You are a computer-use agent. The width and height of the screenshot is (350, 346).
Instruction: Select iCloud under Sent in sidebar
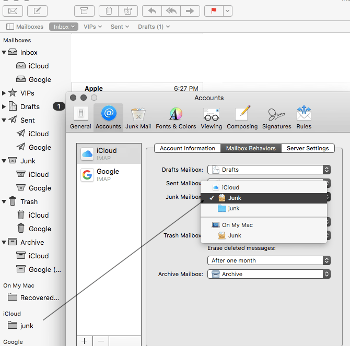point(32,134)
